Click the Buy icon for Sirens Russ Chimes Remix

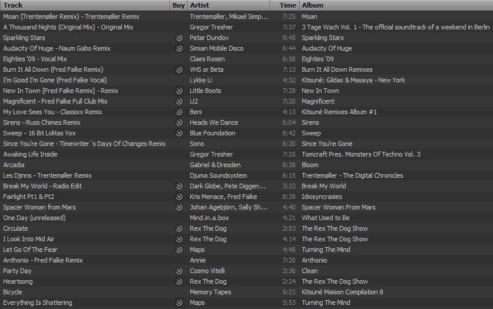click(179, 122)
